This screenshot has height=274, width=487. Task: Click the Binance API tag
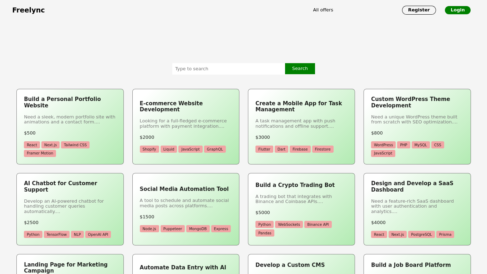point(318,224)
